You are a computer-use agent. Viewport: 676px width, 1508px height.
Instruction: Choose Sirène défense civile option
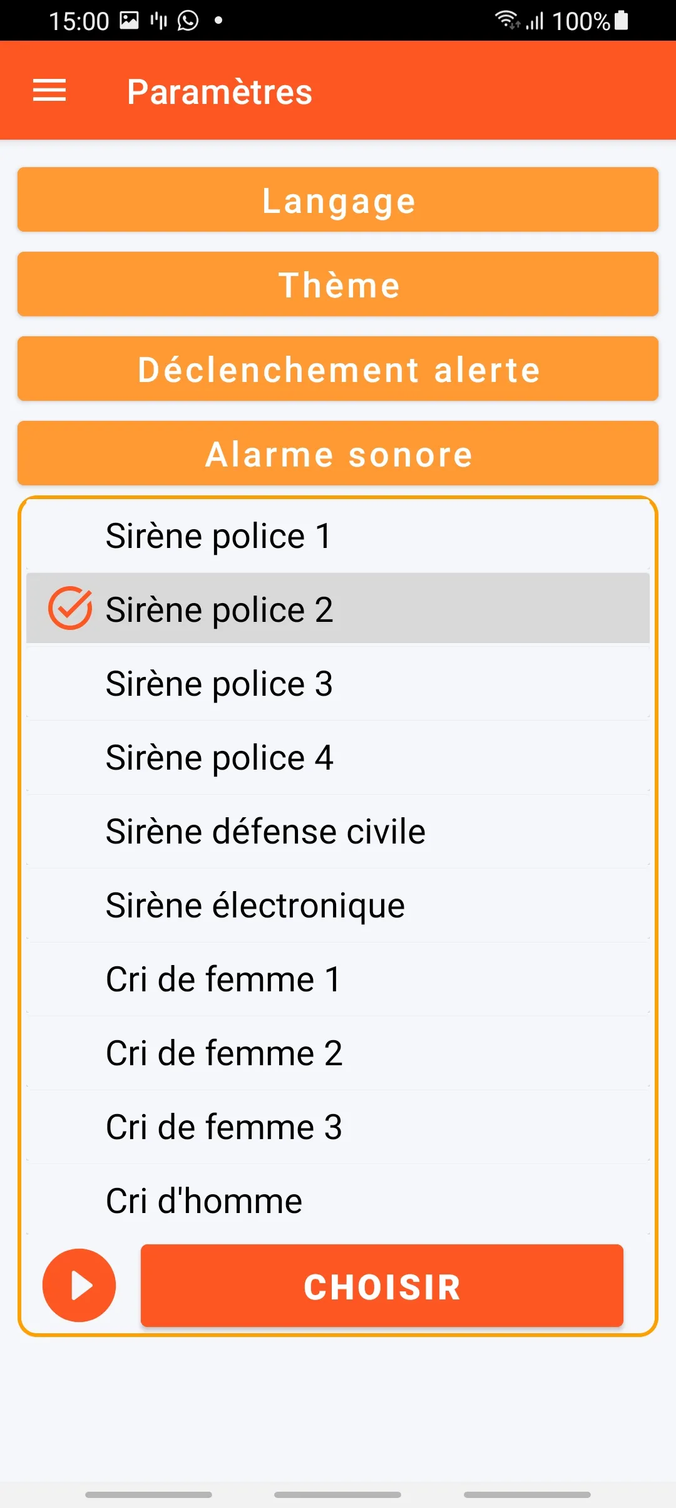(338, 832)
